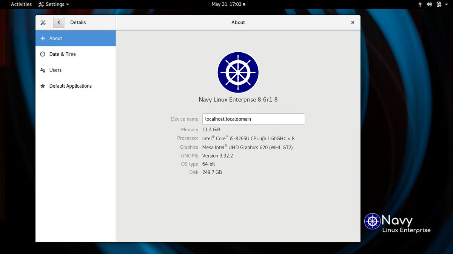Select the About sidebar item
Screen dimensions: 453x254
75,38
